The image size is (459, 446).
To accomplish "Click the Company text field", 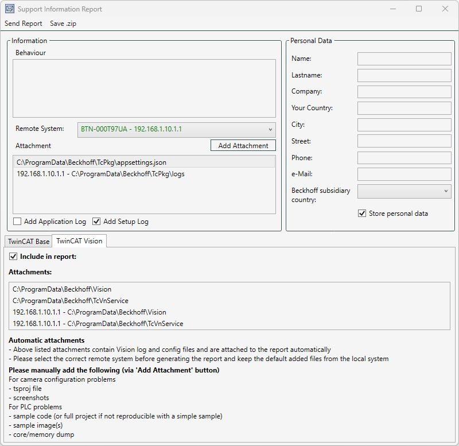I will [x=404, y=92].
